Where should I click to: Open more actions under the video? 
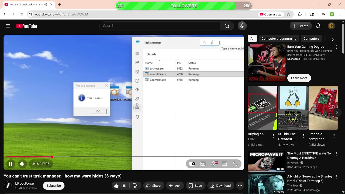click(x=240, y=186)
